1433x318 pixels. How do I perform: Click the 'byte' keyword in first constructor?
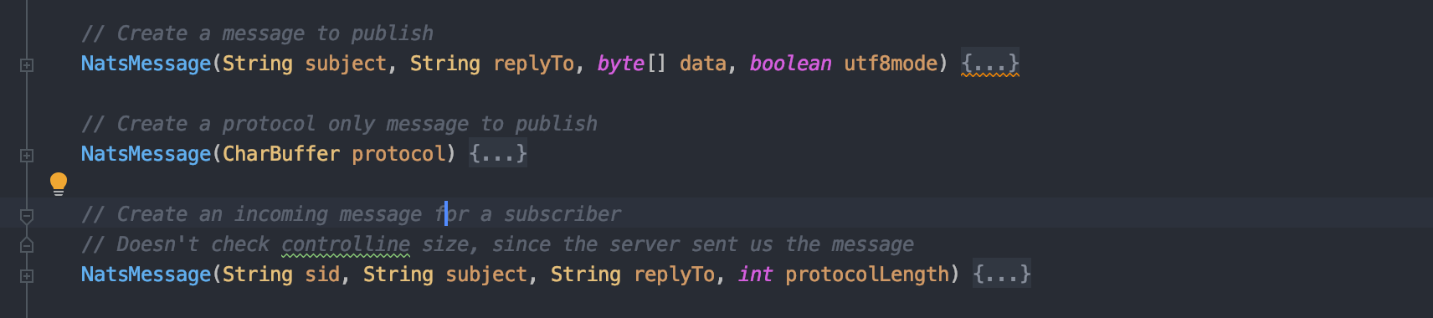(620, 64)
